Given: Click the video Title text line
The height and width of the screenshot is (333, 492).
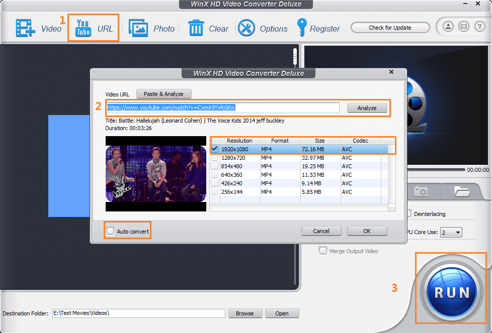Looking at the screenshot, I should tap(195, 121).
